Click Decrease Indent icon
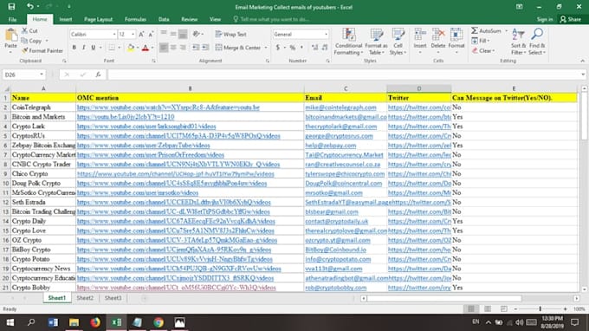589x331 pixels. coord(196,48)
